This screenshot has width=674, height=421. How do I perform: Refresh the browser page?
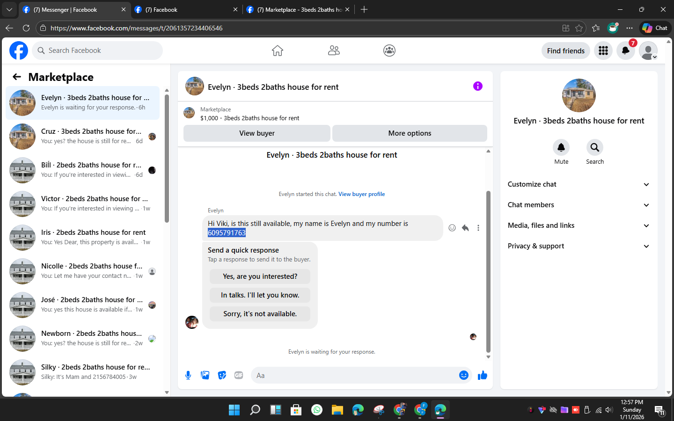tap(26, 28)
